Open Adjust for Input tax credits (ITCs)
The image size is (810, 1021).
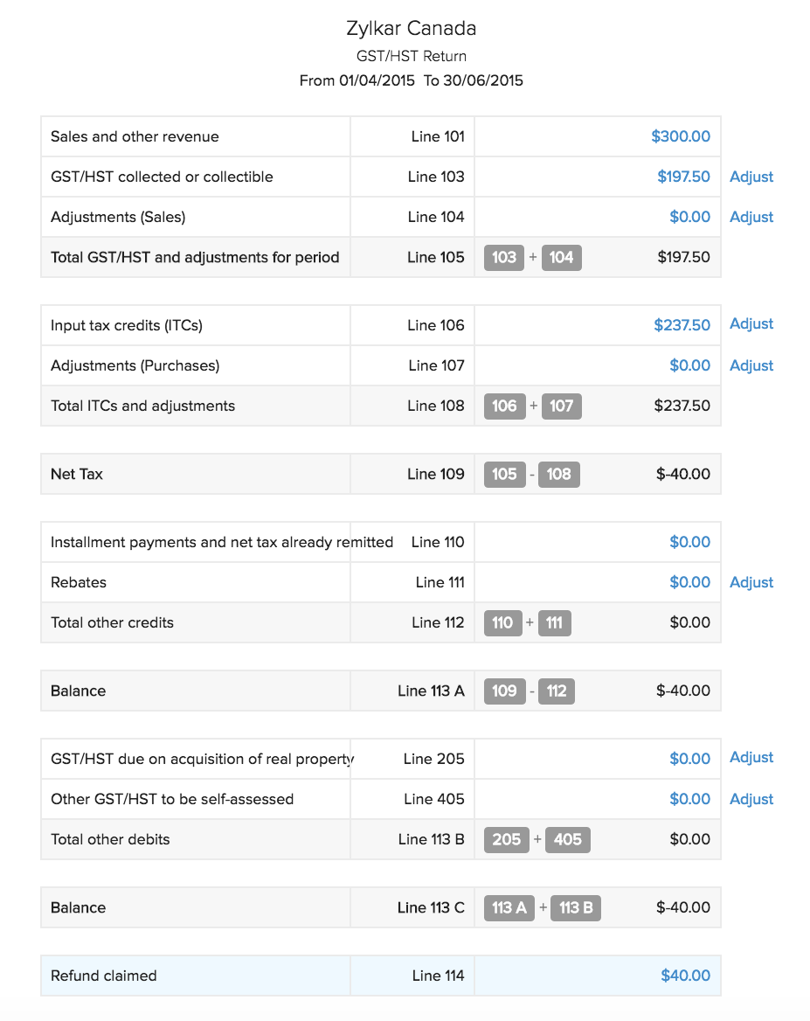pos(751,324)
